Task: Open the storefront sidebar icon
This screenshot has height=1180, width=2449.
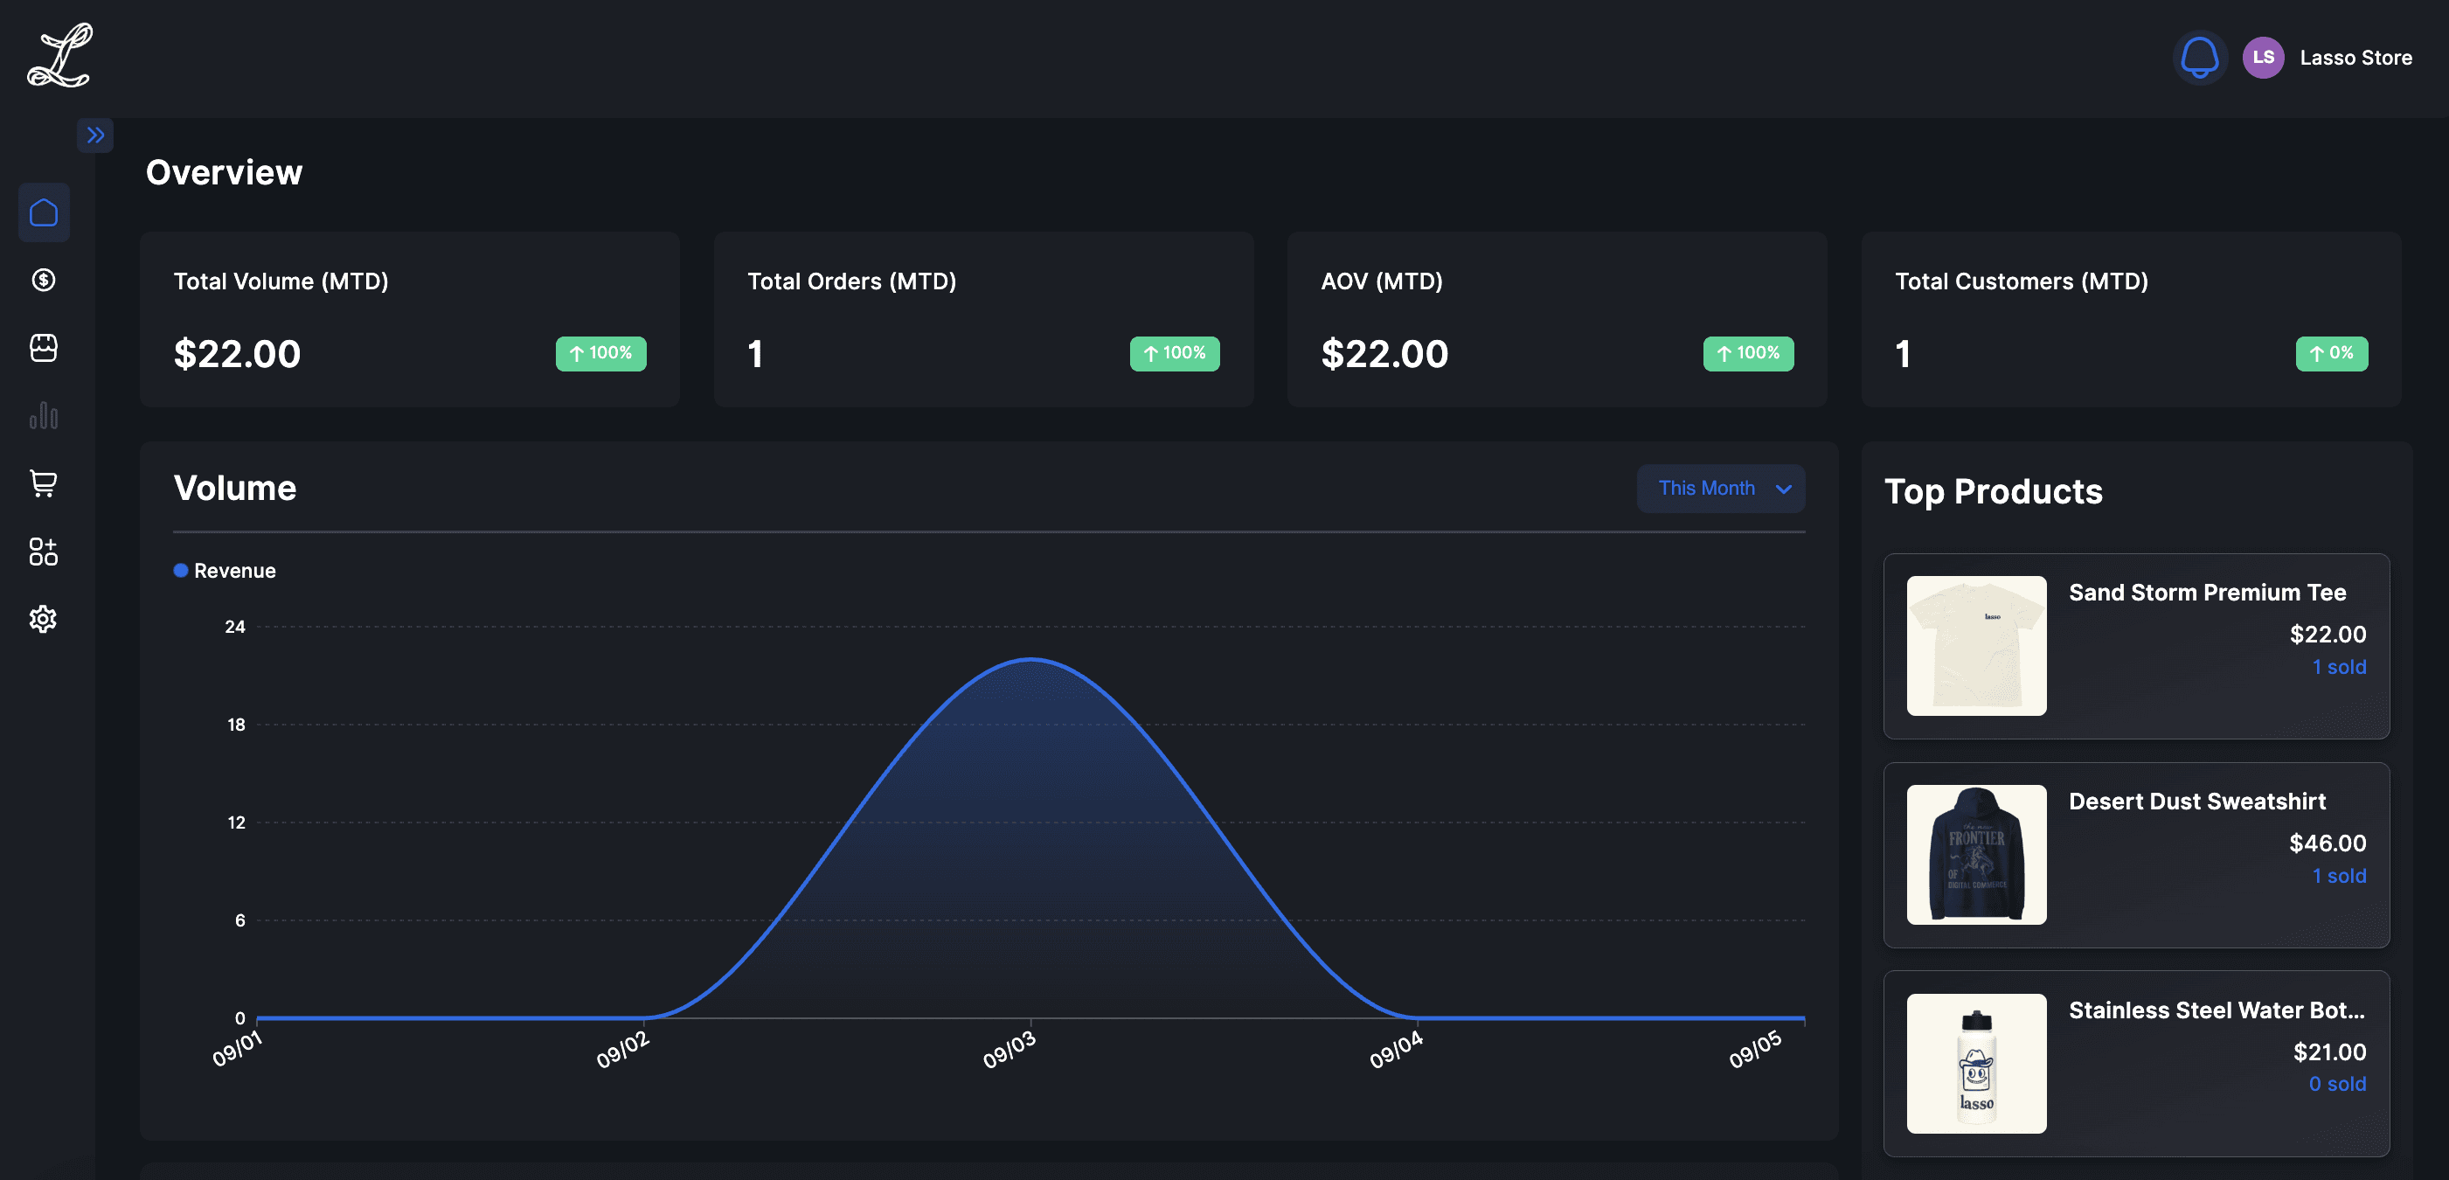Action: (44, 348)
